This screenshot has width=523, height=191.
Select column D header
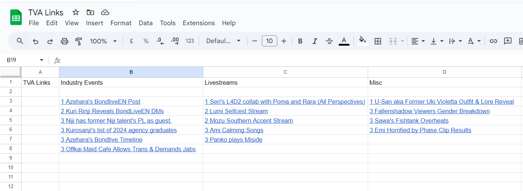(x=445, y=72)
